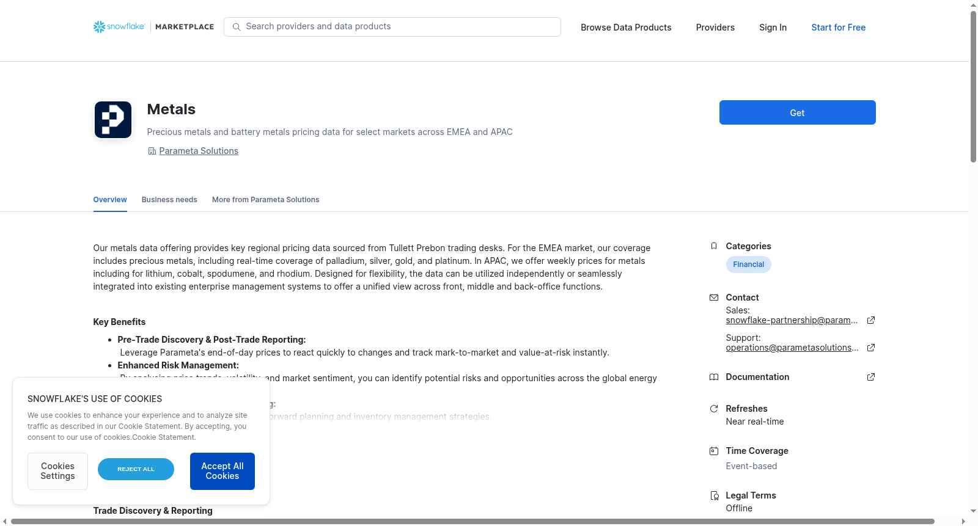The height and width of the screenshot is (526, 978).
Task: Open the Support email external link icon
Action: pyautogui.click(x=871, y=348)
